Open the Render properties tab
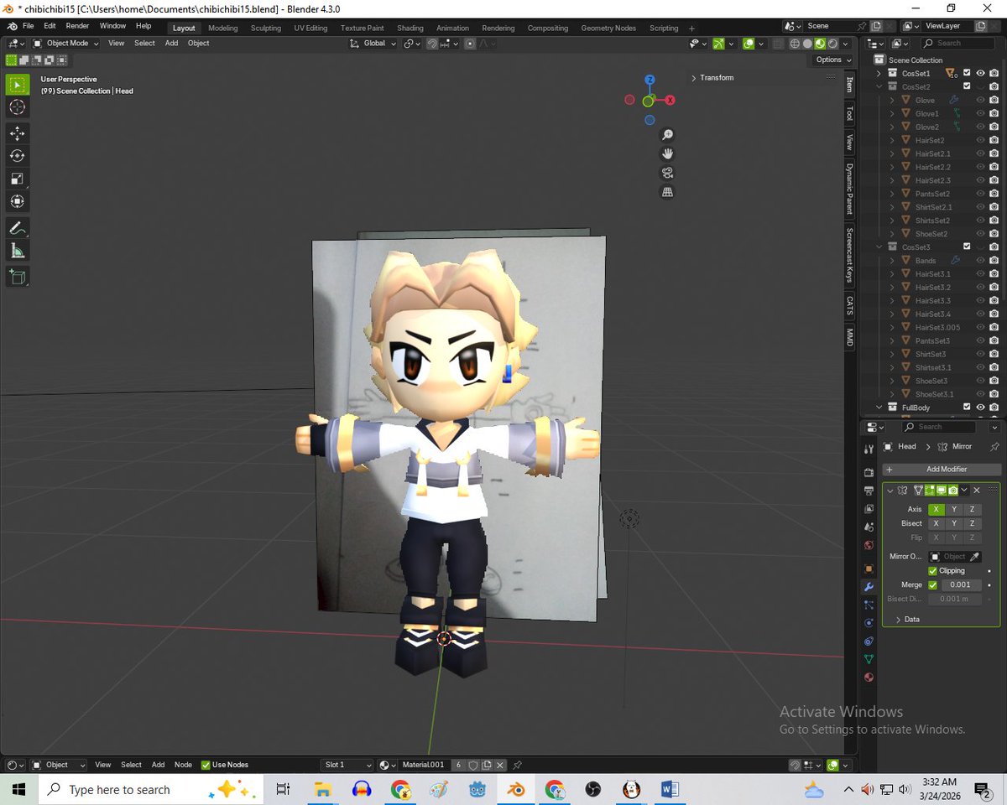This screenshot has width=1007, height=805. [869, 473]
